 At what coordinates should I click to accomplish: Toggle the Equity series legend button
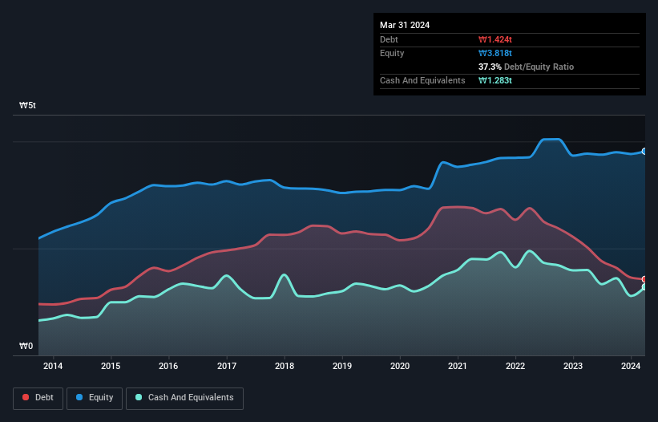(x=95, y=398)
